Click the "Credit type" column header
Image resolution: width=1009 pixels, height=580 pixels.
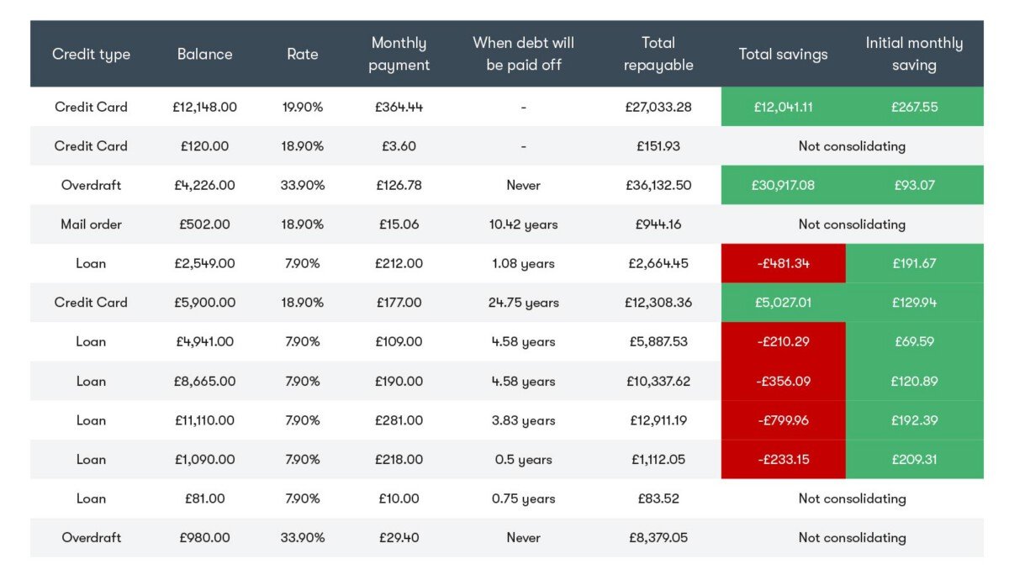pos(91,55)
